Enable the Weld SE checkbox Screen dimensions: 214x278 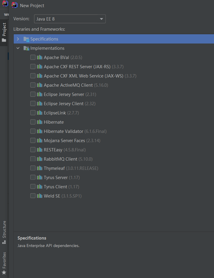33,196
